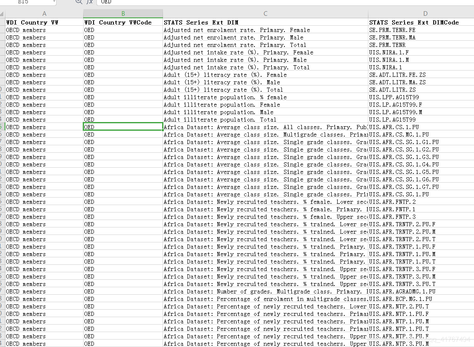474x347 pixels.
Task: Select column D header
Action: point(421,14)
